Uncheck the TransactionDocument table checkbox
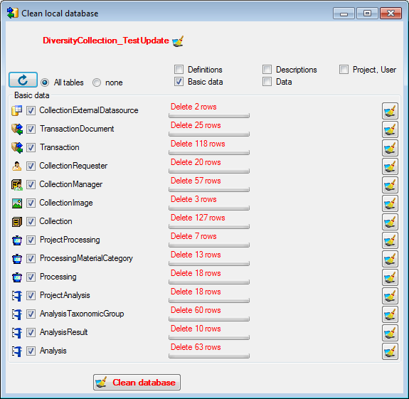Image resolution: width=409 pixels, height=399 pixels. click(x=31, y=129)
